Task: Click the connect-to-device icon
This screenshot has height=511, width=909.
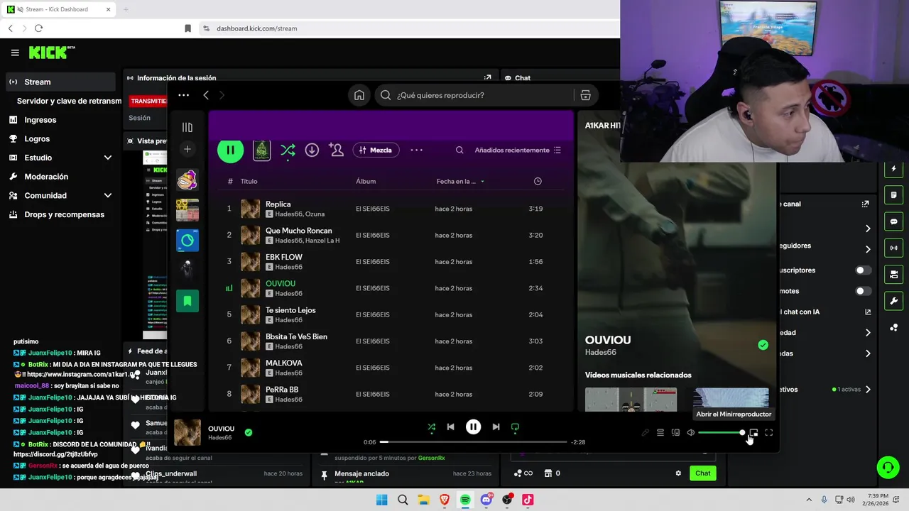Action: [x=675, y=433]
